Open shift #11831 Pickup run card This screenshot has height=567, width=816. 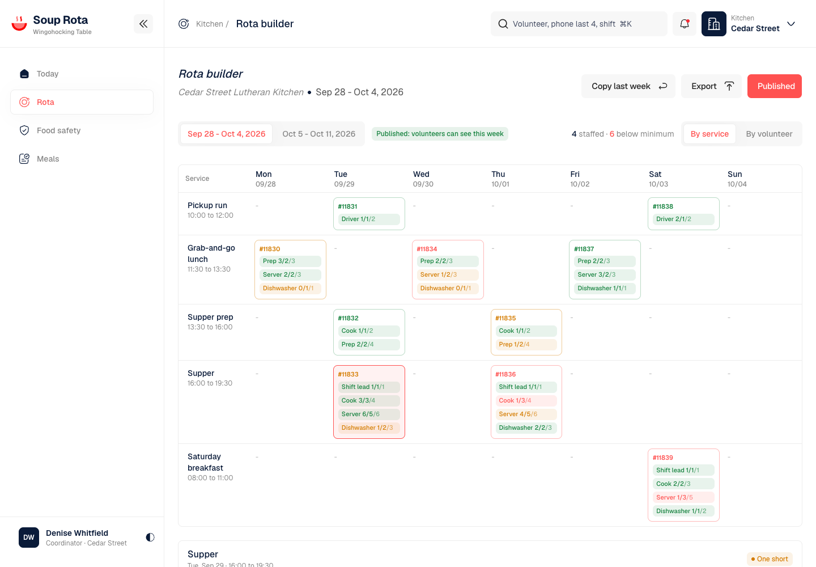click(x=369, y=214)
